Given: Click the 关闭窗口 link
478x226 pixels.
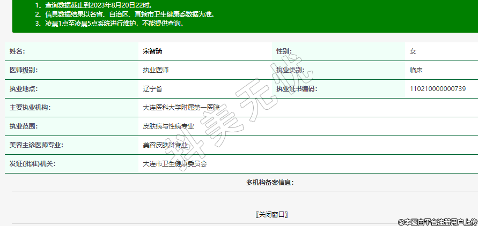Looking at the screenshot, I should (273, 215).
